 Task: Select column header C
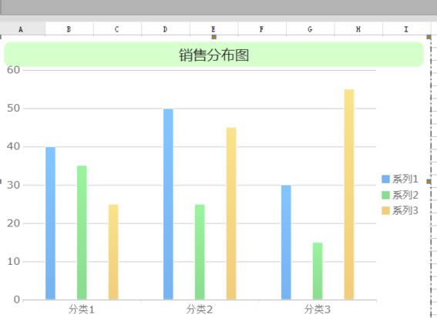(x=117, y=29)
